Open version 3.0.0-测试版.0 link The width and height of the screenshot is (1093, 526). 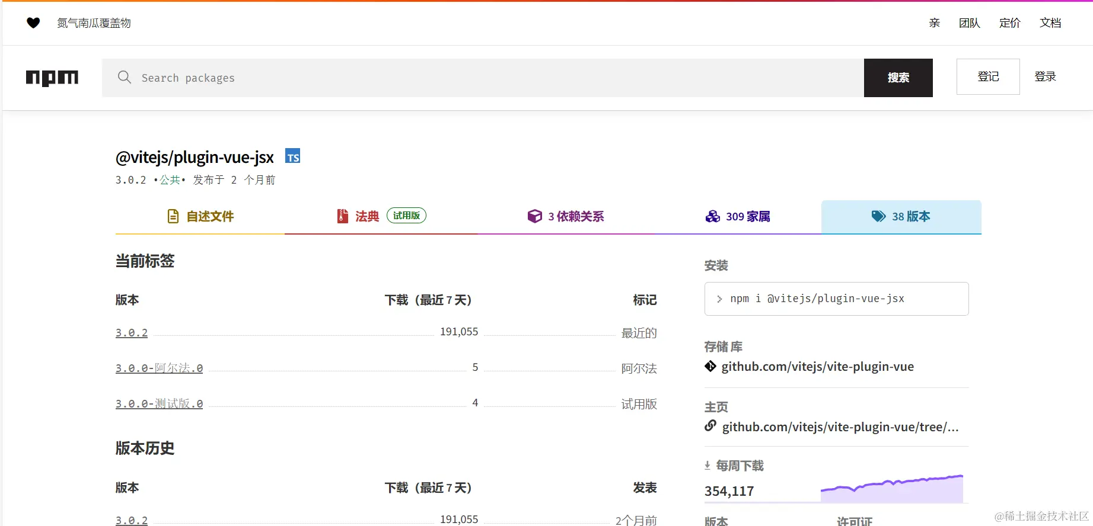pos(159,404)
